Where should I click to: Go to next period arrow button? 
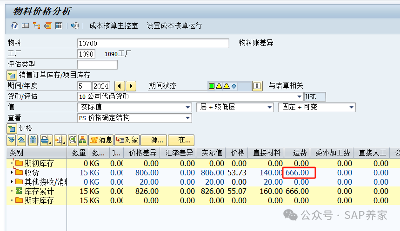click(x=131, y=86)
